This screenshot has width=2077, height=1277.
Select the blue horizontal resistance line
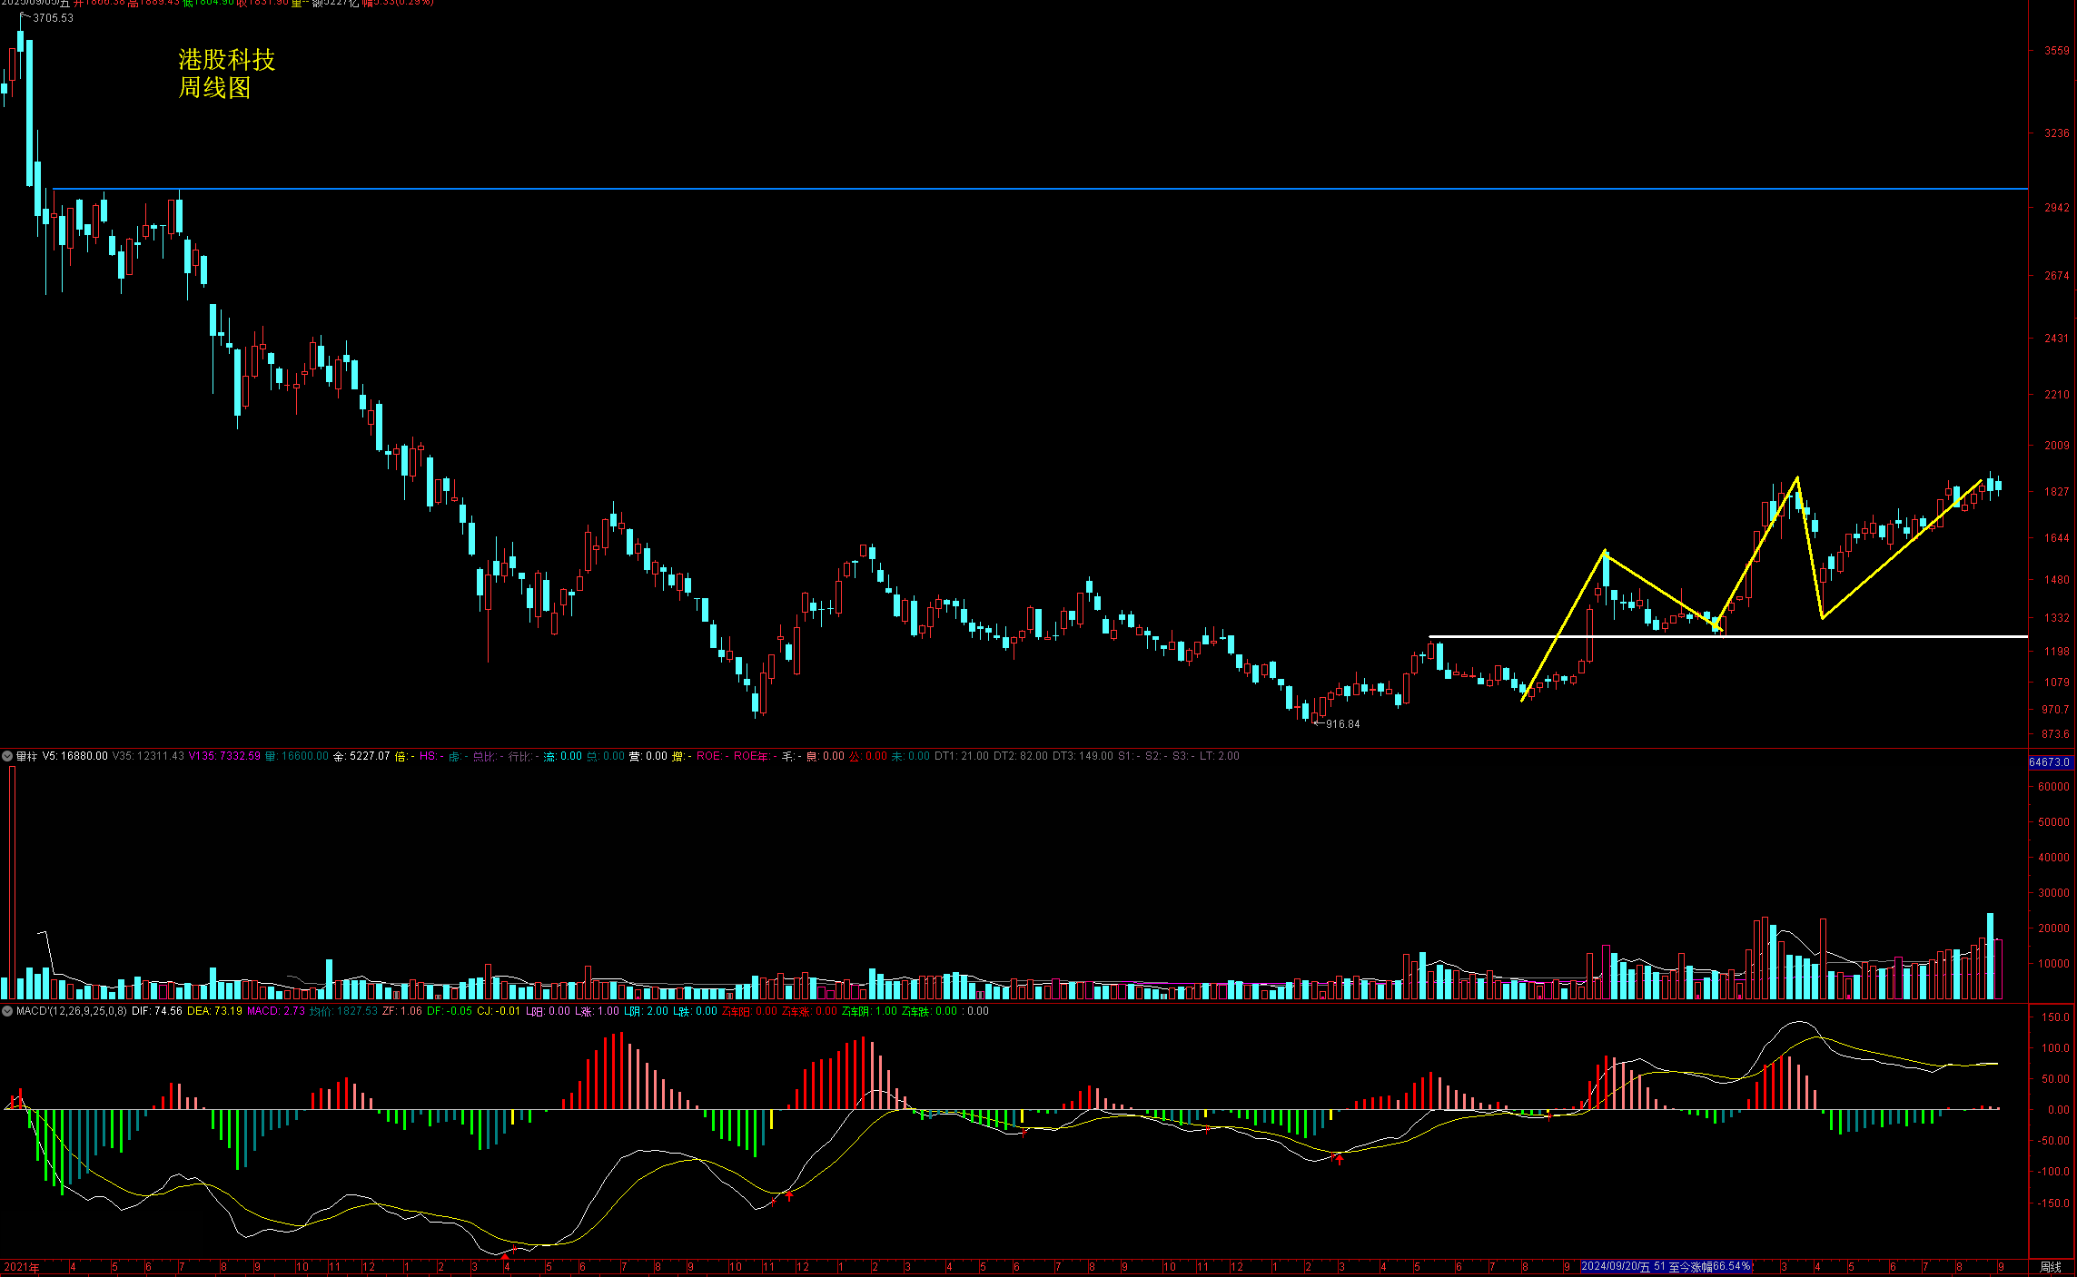click(1040, 189)
